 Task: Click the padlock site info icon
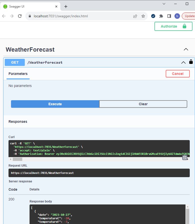pyautogui.click(x=30, y=16)
